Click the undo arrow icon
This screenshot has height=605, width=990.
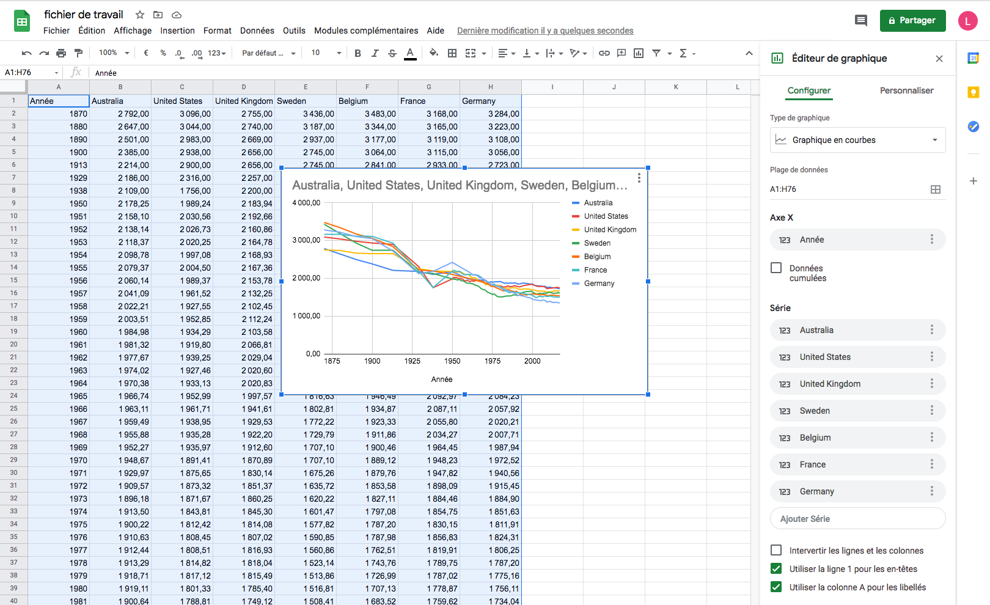tap(26, 53)
